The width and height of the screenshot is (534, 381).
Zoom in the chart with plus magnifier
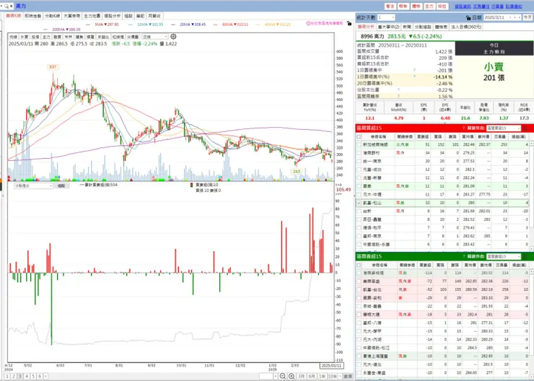[292, 376]
